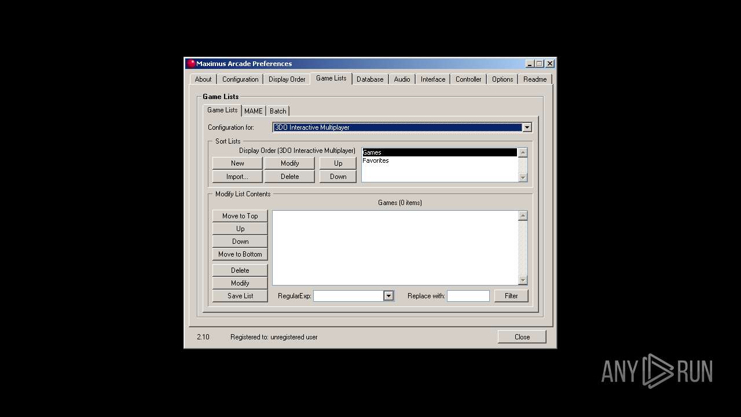Click the Move to Top button
The image size is (741, 417).
click(240, 216)
